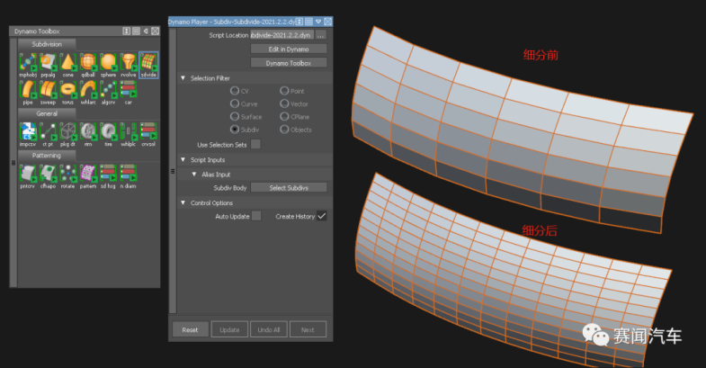Select the sdivide tool icon
Screen dimensions: 706x368
coord(148,63)
